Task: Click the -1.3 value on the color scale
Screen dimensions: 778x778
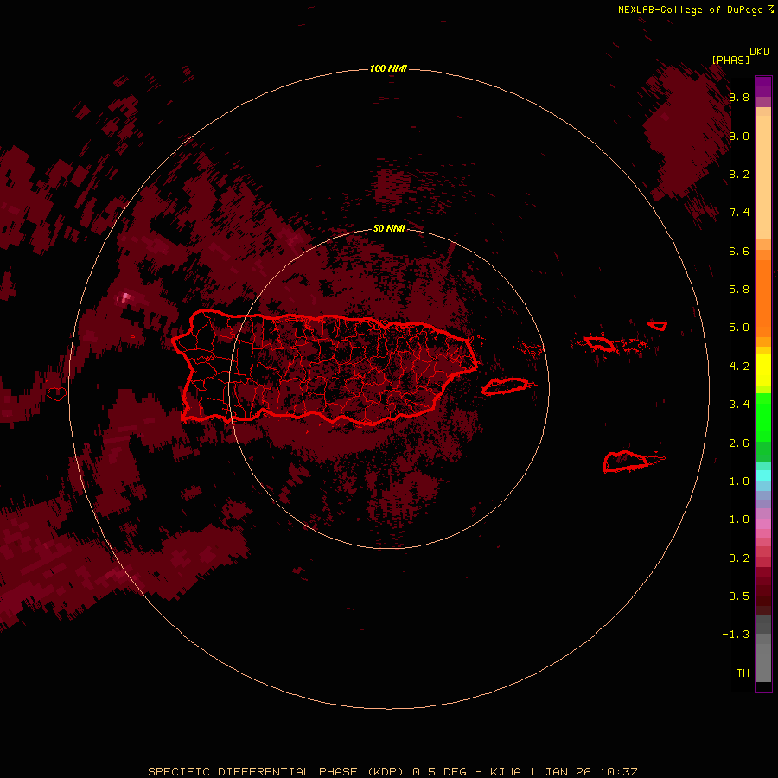Action: pyautogui.click(x=736, y=635)
